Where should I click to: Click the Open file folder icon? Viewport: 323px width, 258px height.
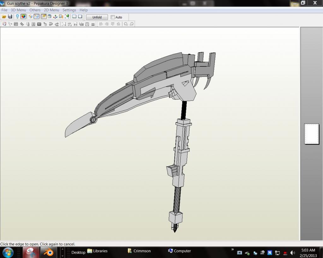pos(4,17)
